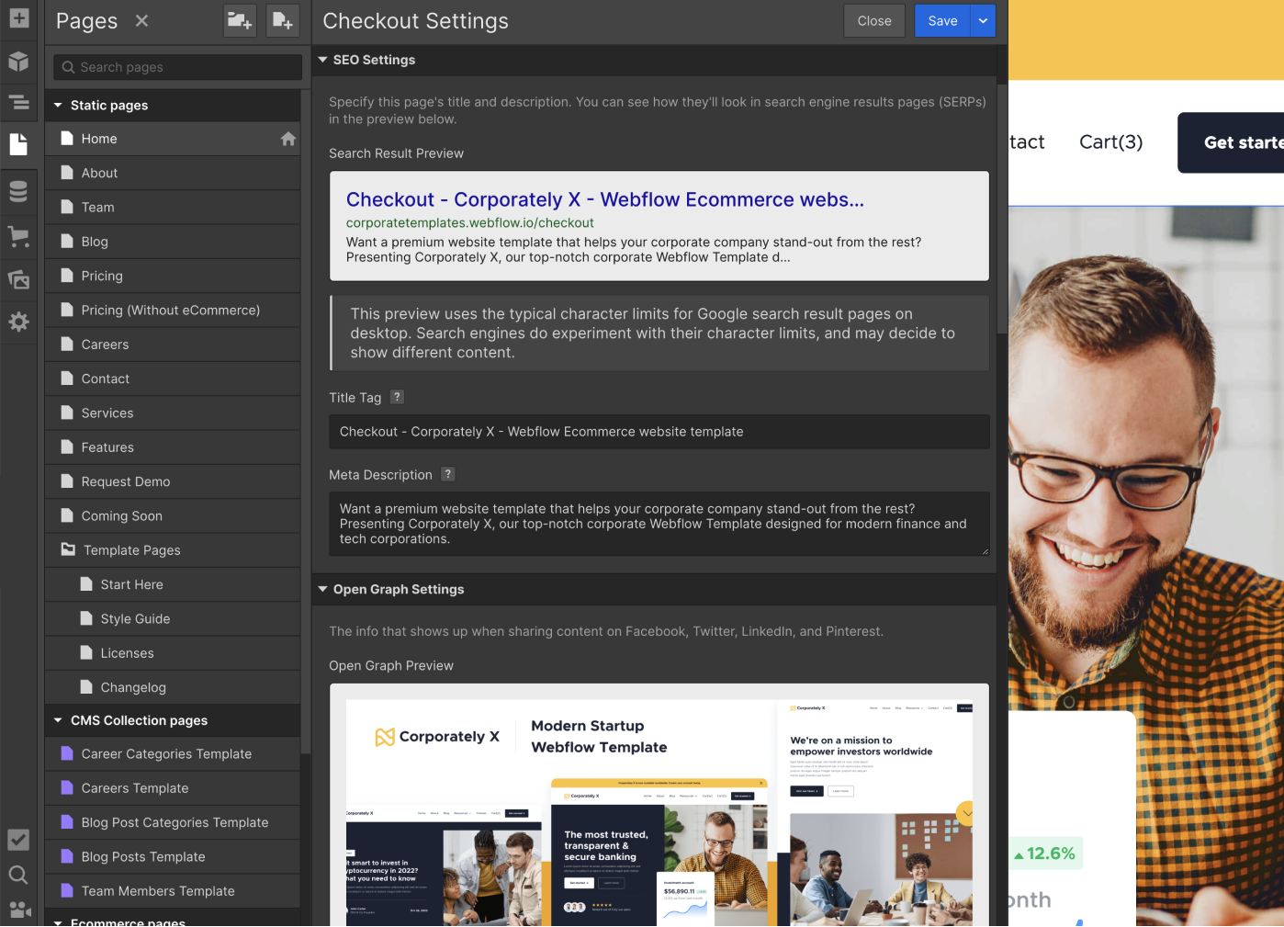Click the page icon beside About
1284x927 pixels.
[x=67, y=173]
